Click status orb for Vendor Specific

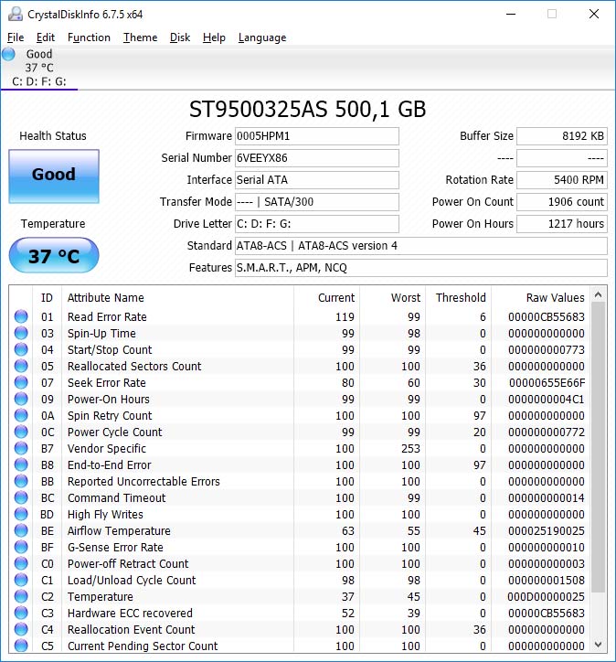coord(21,448)
